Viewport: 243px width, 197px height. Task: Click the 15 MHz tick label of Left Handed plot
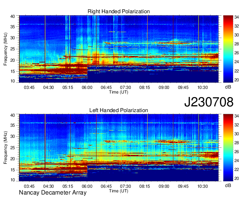(x=13, y=170)
